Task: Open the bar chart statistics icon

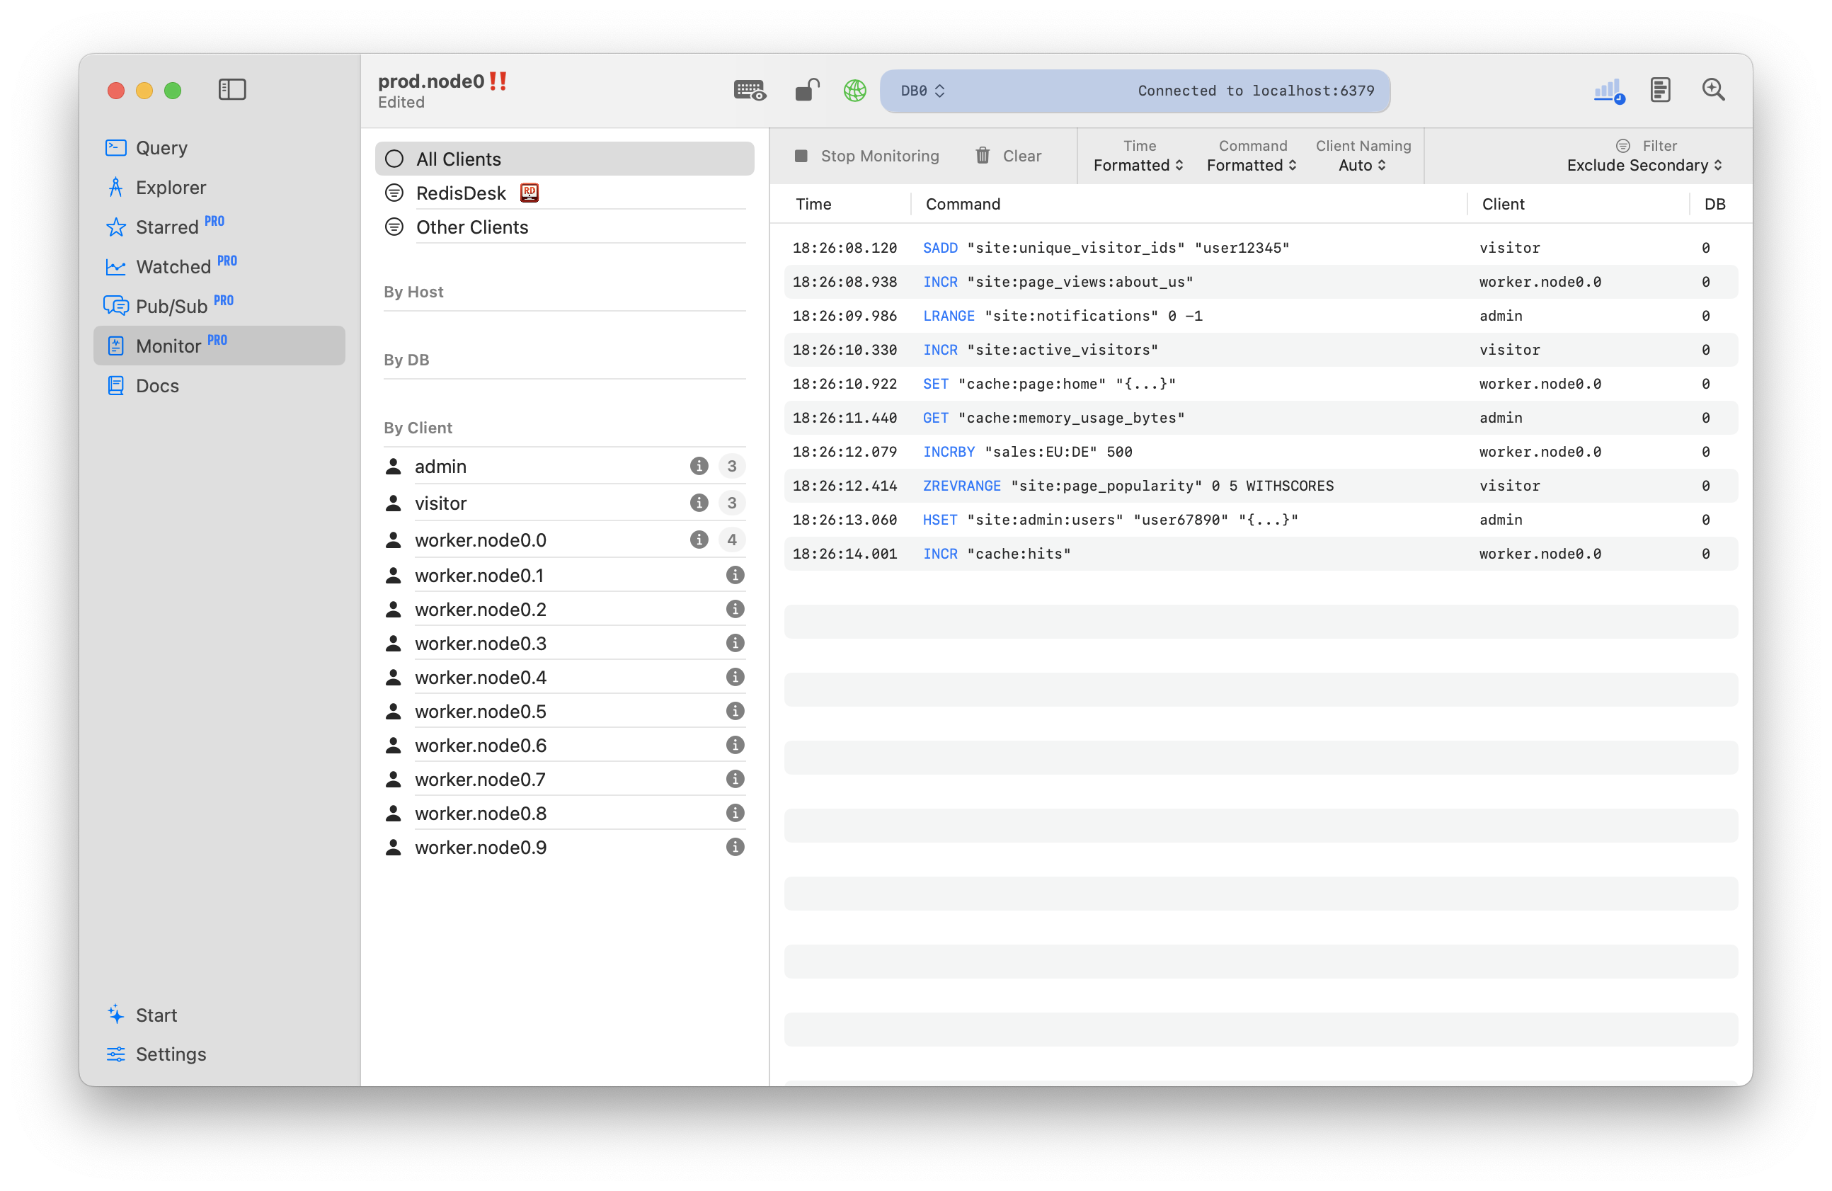Action: [1608, 91]
